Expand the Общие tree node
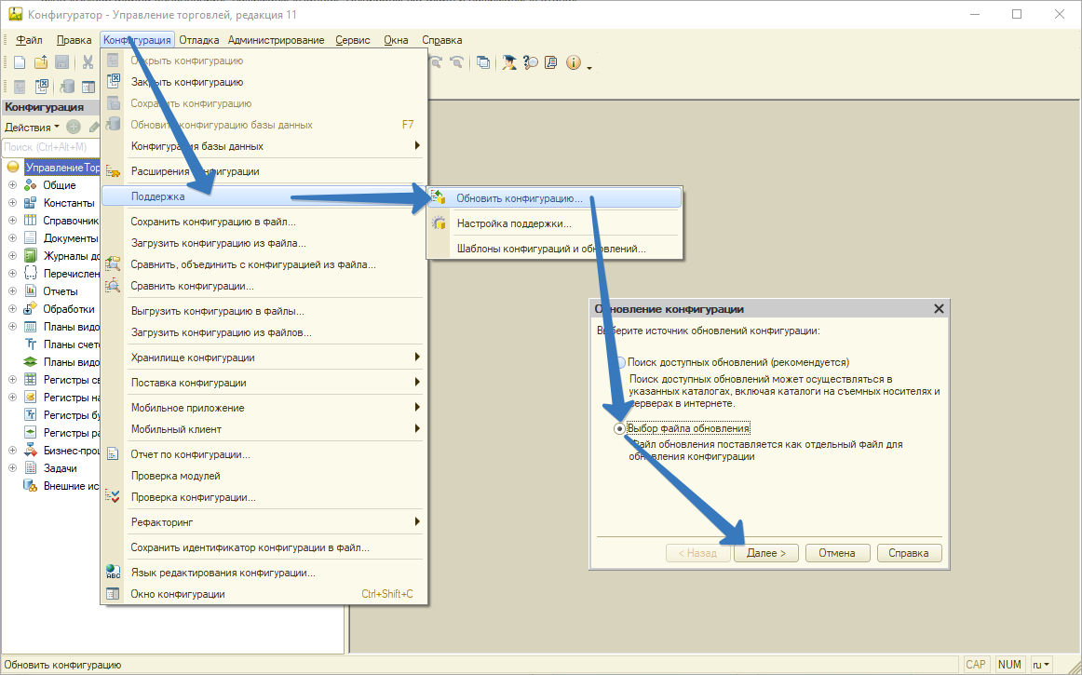The height and width of the screenshot is (675, 1082). (13, 185)
